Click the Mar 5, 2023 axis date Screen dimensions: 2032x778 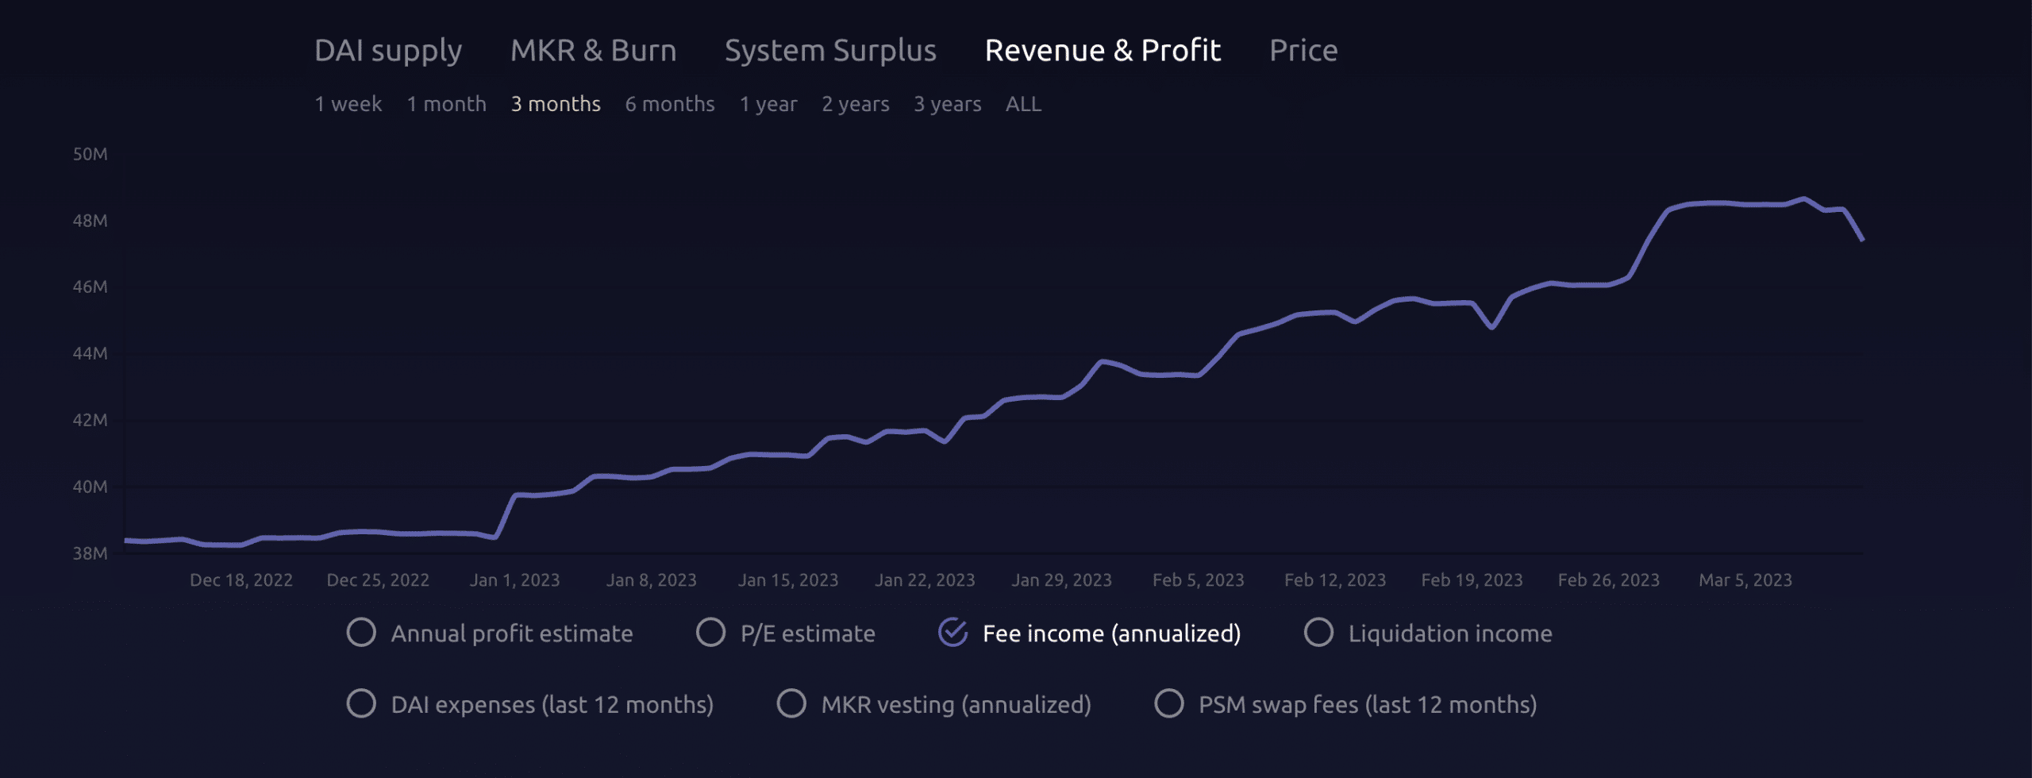pos(1745,580)
